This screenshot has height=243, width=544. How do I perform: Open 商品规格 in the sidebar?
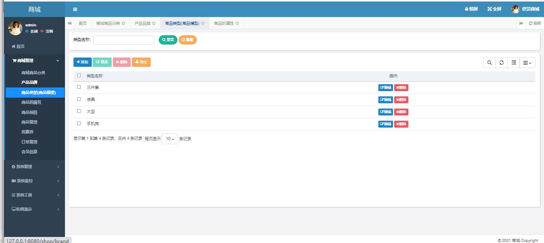[x=29, y=112]
